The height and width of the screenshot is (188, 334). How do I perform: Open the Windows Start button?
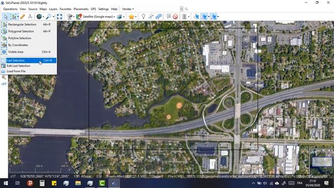6,183
